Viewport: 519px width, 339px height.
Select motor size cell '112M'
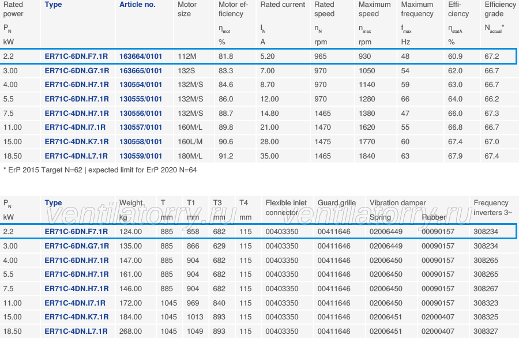[x=187, y=56]
